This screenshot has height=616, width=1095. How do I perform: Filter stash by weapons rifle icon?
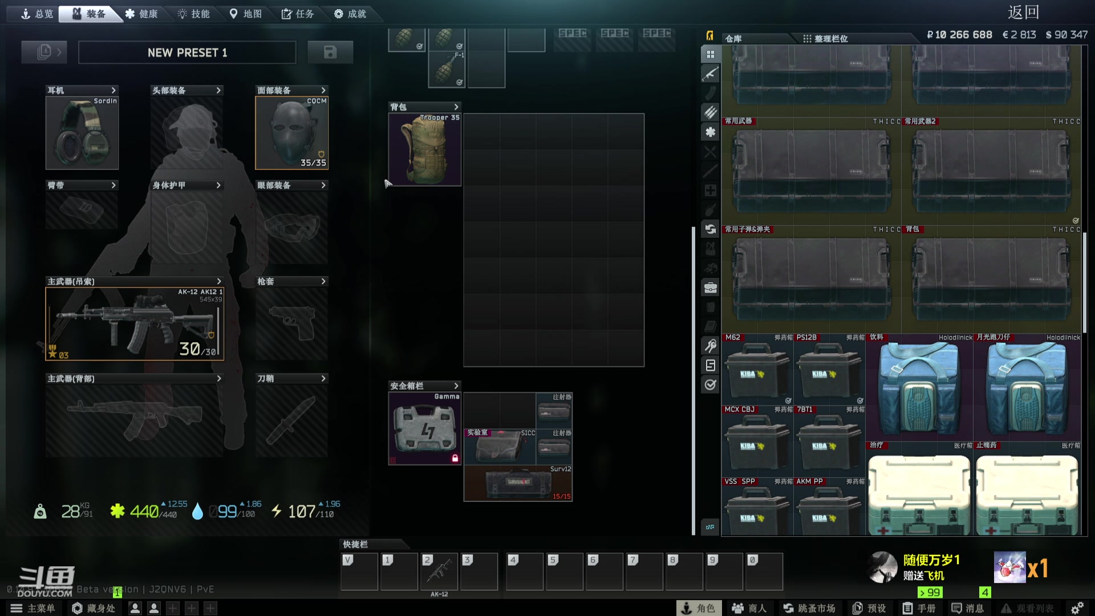pyautogui.click(x=711, y=74)
